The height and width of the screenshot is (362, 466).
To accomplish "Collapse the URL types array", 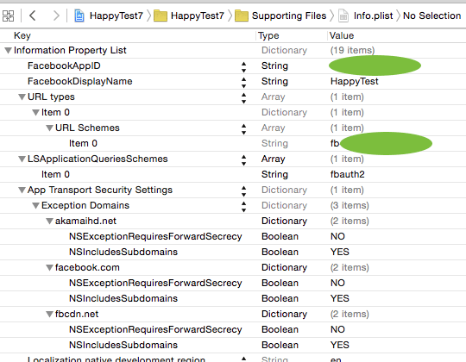I will pos(22,97).
